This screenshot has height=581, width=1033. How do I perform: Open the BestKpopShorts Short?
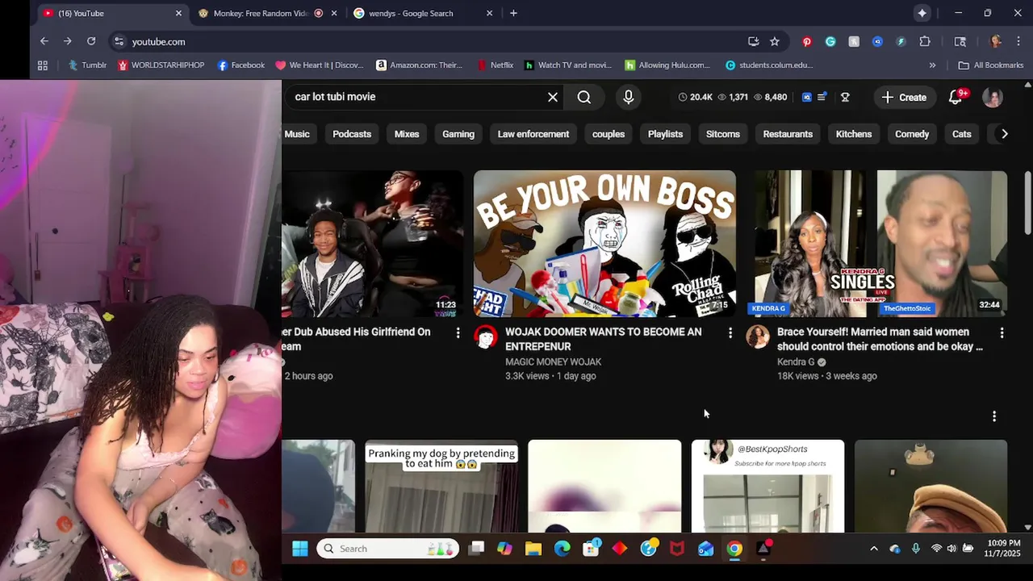(x=767, y=487)
